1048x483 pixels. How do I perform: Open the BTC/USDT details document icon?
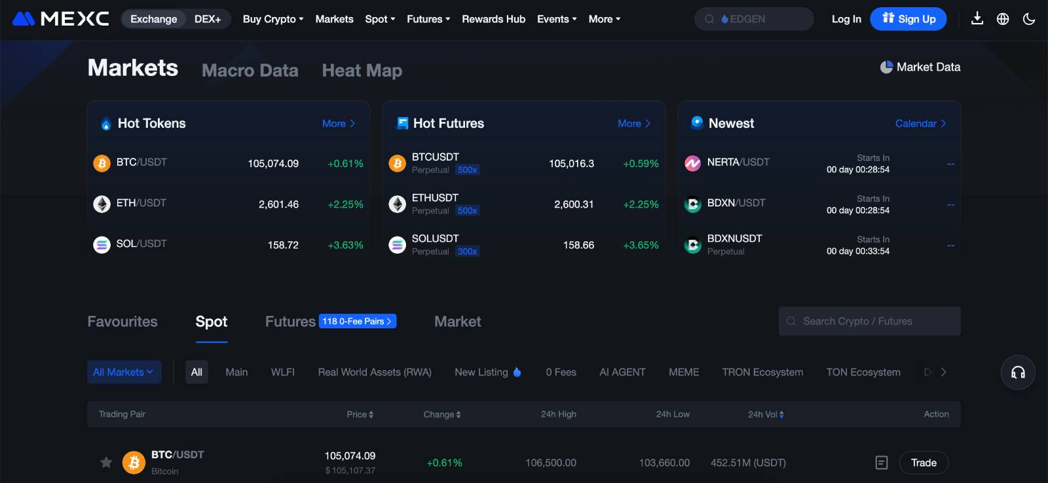click(x=882, y=463)
